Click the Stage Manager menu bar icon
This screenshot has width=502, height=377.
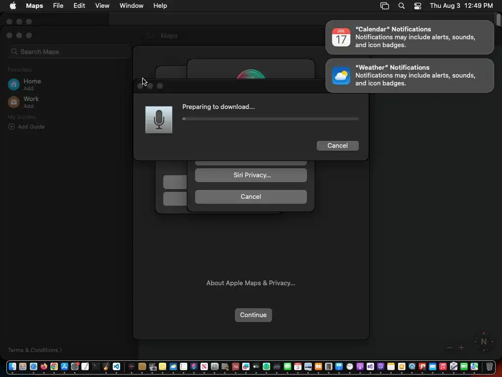[384, 5]
